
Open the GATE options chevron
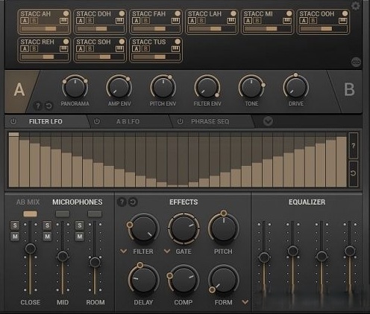[167, 251]
